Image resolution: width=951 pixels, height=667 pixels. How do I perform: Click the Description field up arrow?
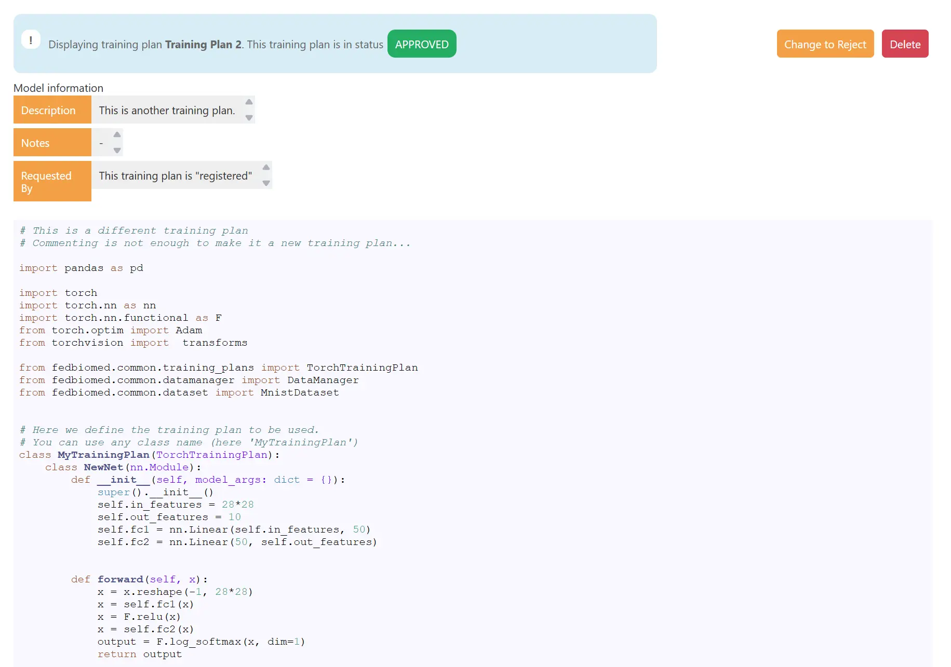coord(249,102)
